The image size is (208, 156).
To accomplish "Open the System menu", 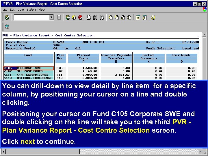I will (31, 10).
